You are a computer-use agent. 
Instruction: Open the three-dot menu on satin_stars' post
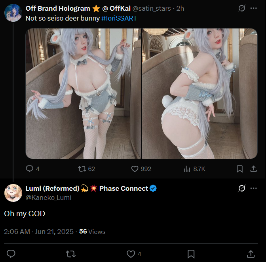pyautogui.click(x=253, y=8)
